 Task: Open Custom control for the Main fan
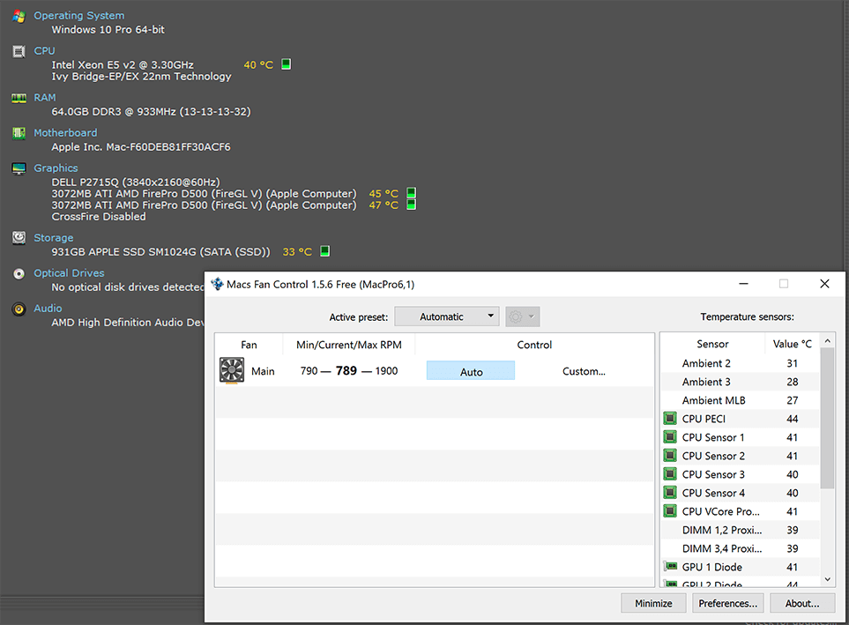pos(584,371)
